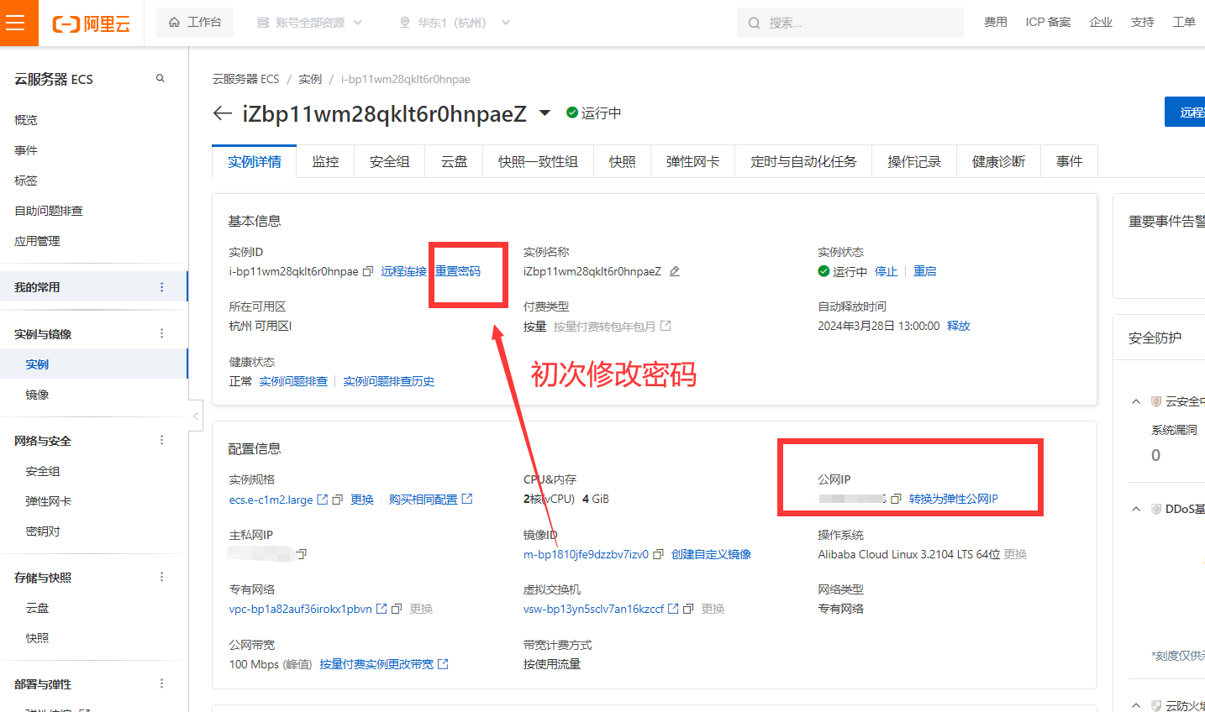This screenshot has width=1205, height=712.
Task: Select 自助问题排查 in the sidebar
Action: (49, 211)
